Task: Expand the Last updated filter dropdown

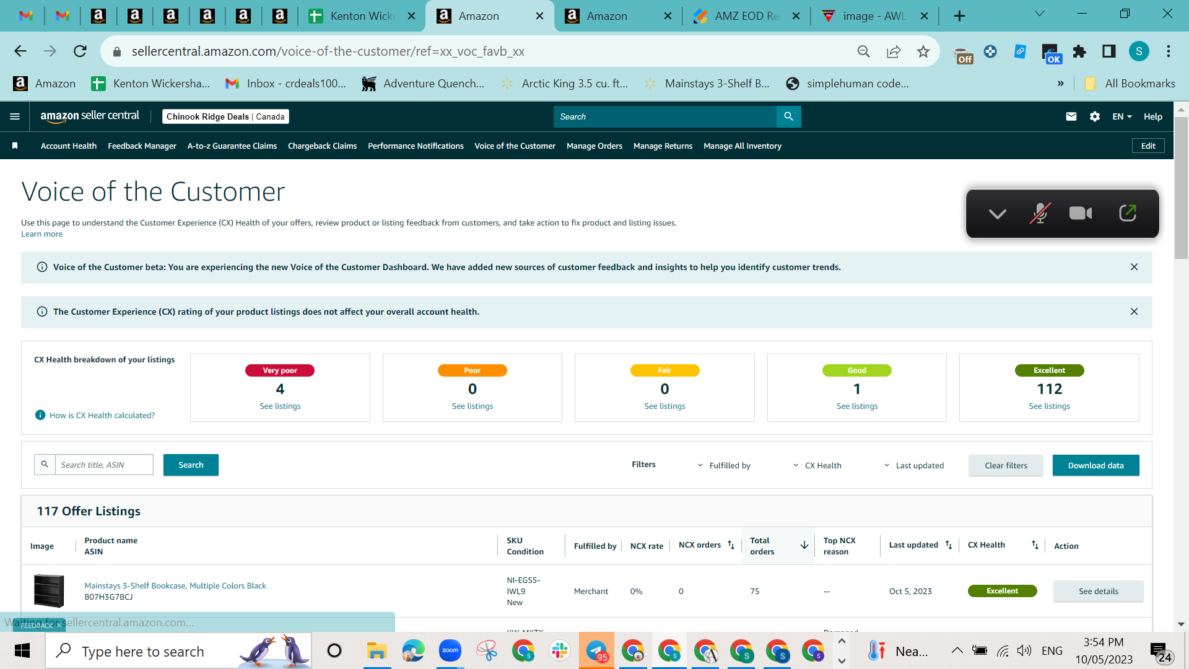Action: (914, 465)
